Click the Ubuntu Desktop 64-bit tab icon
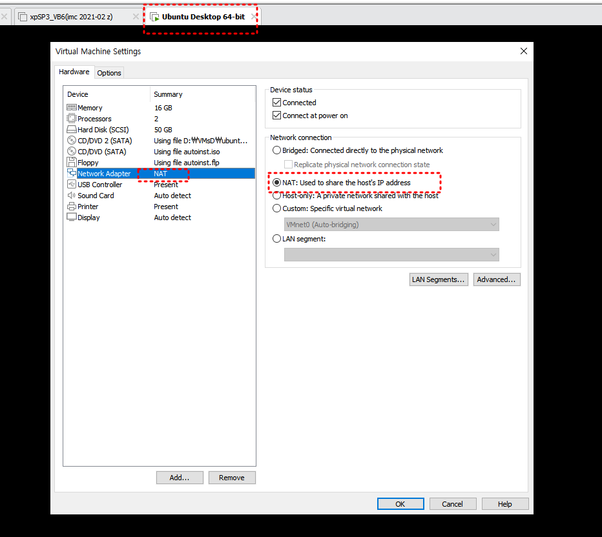 pyautogui.click(x=154, y=17)
